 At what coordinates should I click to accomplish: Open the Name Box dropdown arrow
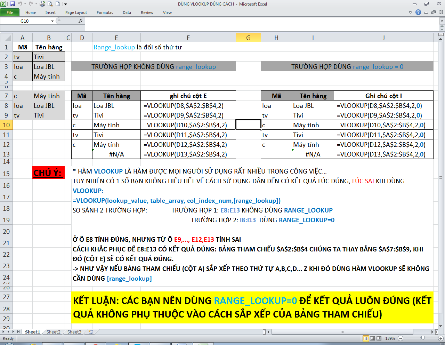tap(52, 21)
